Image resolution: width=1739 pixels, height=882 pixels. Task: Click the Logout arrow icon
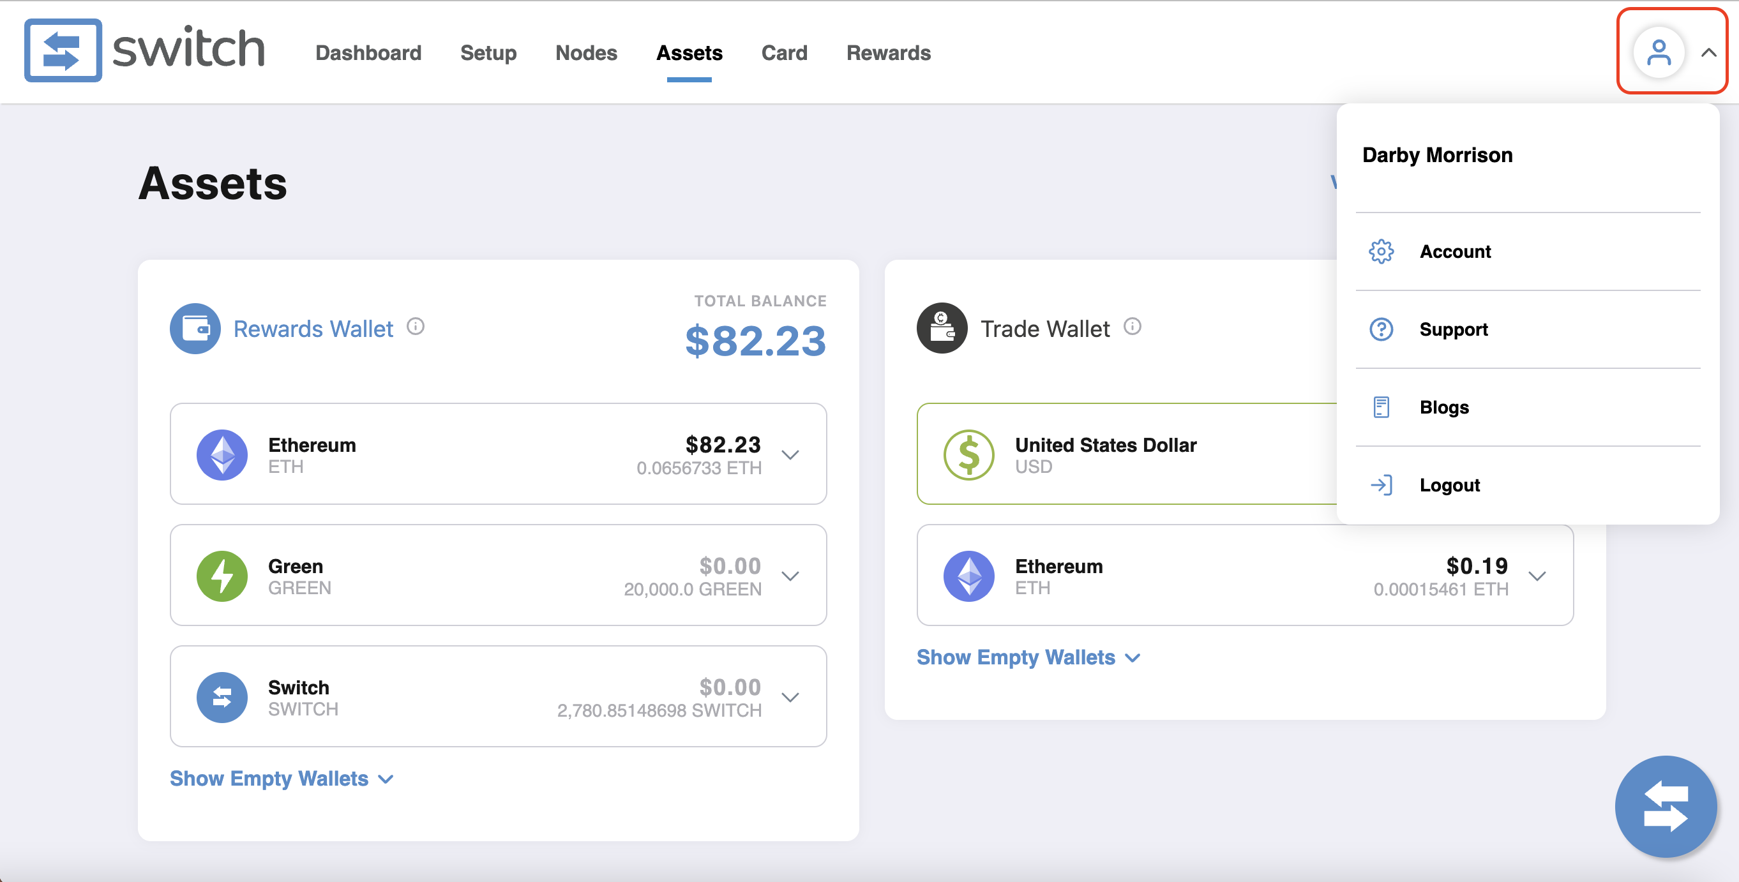pyautogui.click(x=1381, y=485)
